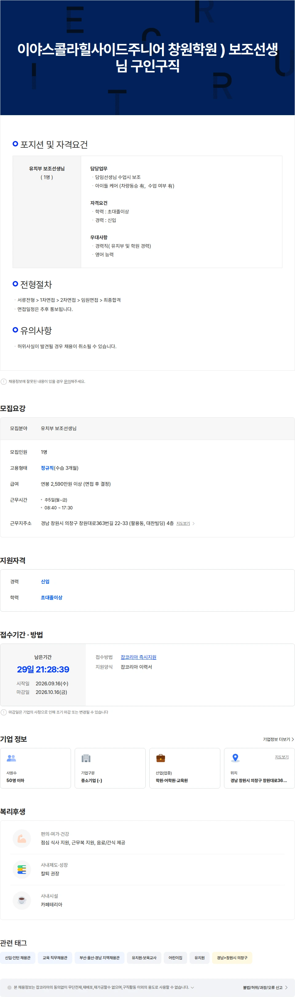Select the 교육 직무채용관 tag
This screenshot has width=295, height=997.
pyautogui.click(x=55, y=957)
